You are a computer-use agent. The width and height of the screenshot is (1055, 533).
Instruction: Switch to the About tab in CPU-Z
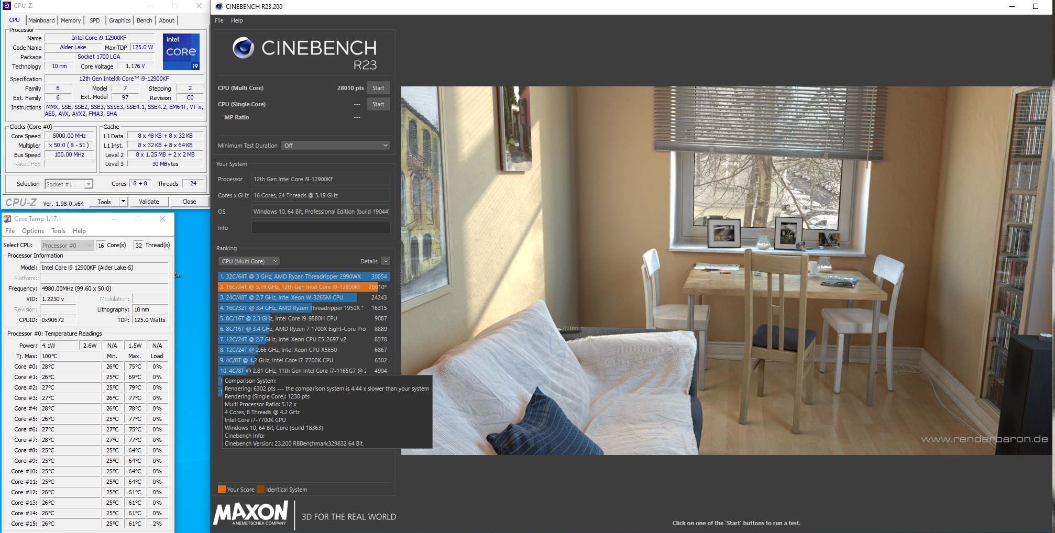coord(167,20)
